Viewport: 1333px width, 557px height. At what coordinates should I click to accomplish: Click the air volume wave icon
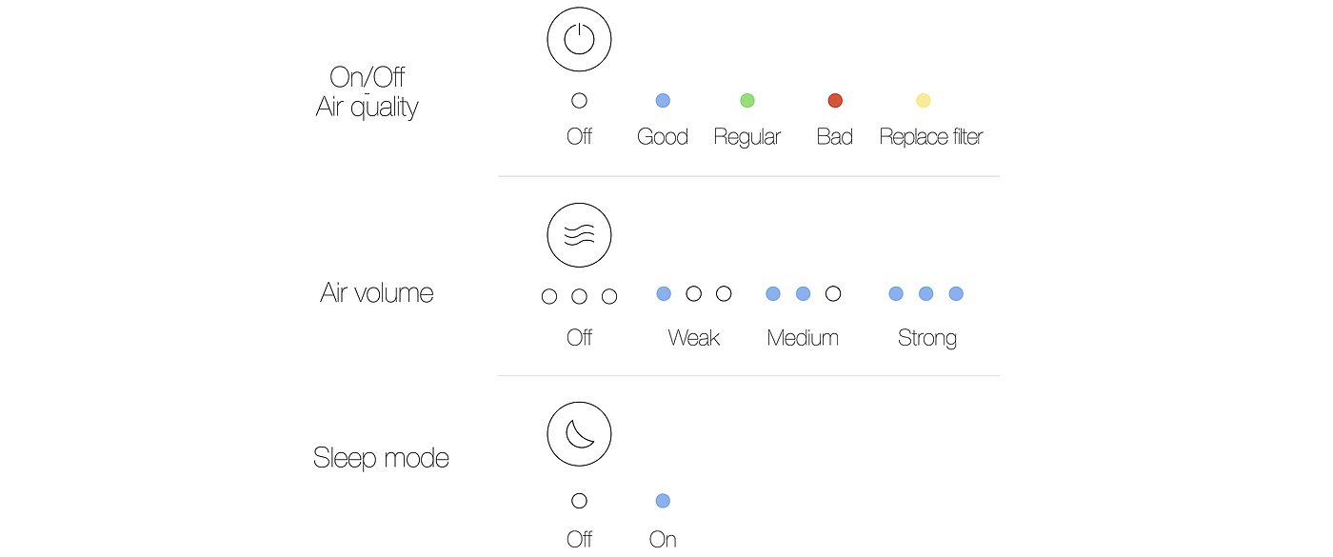[579, 234]
